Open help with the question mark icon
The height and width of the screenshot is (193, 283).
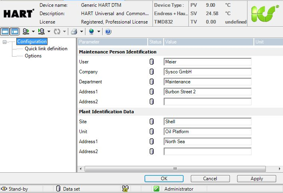point(108,32)
